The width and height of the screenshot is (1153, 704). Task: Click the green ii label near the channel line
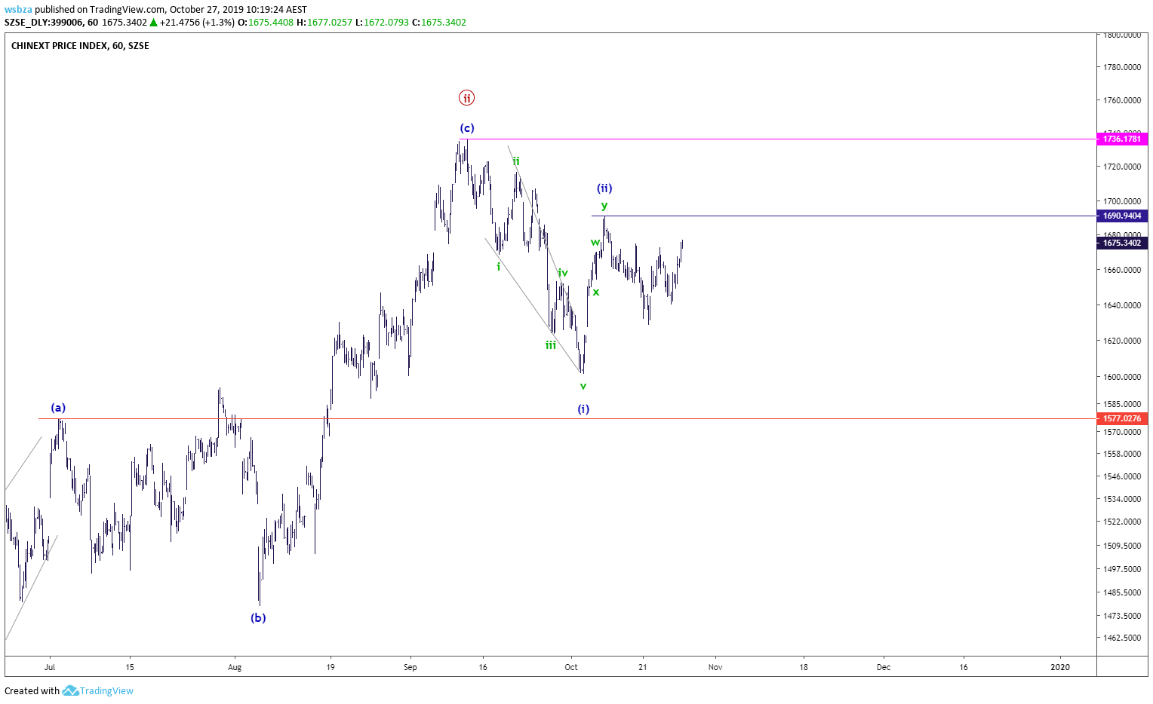(x=516, y=161)
